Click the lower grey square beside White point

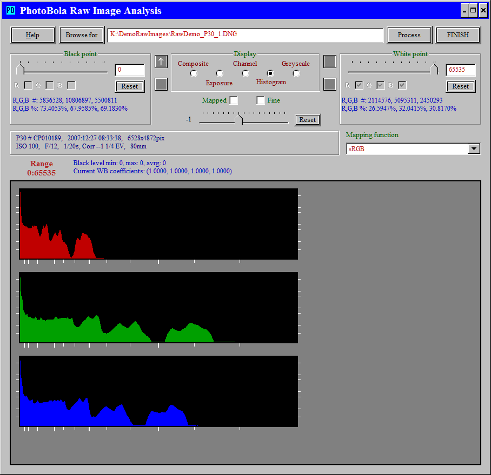pyautogui.click(x=330, y=84)
